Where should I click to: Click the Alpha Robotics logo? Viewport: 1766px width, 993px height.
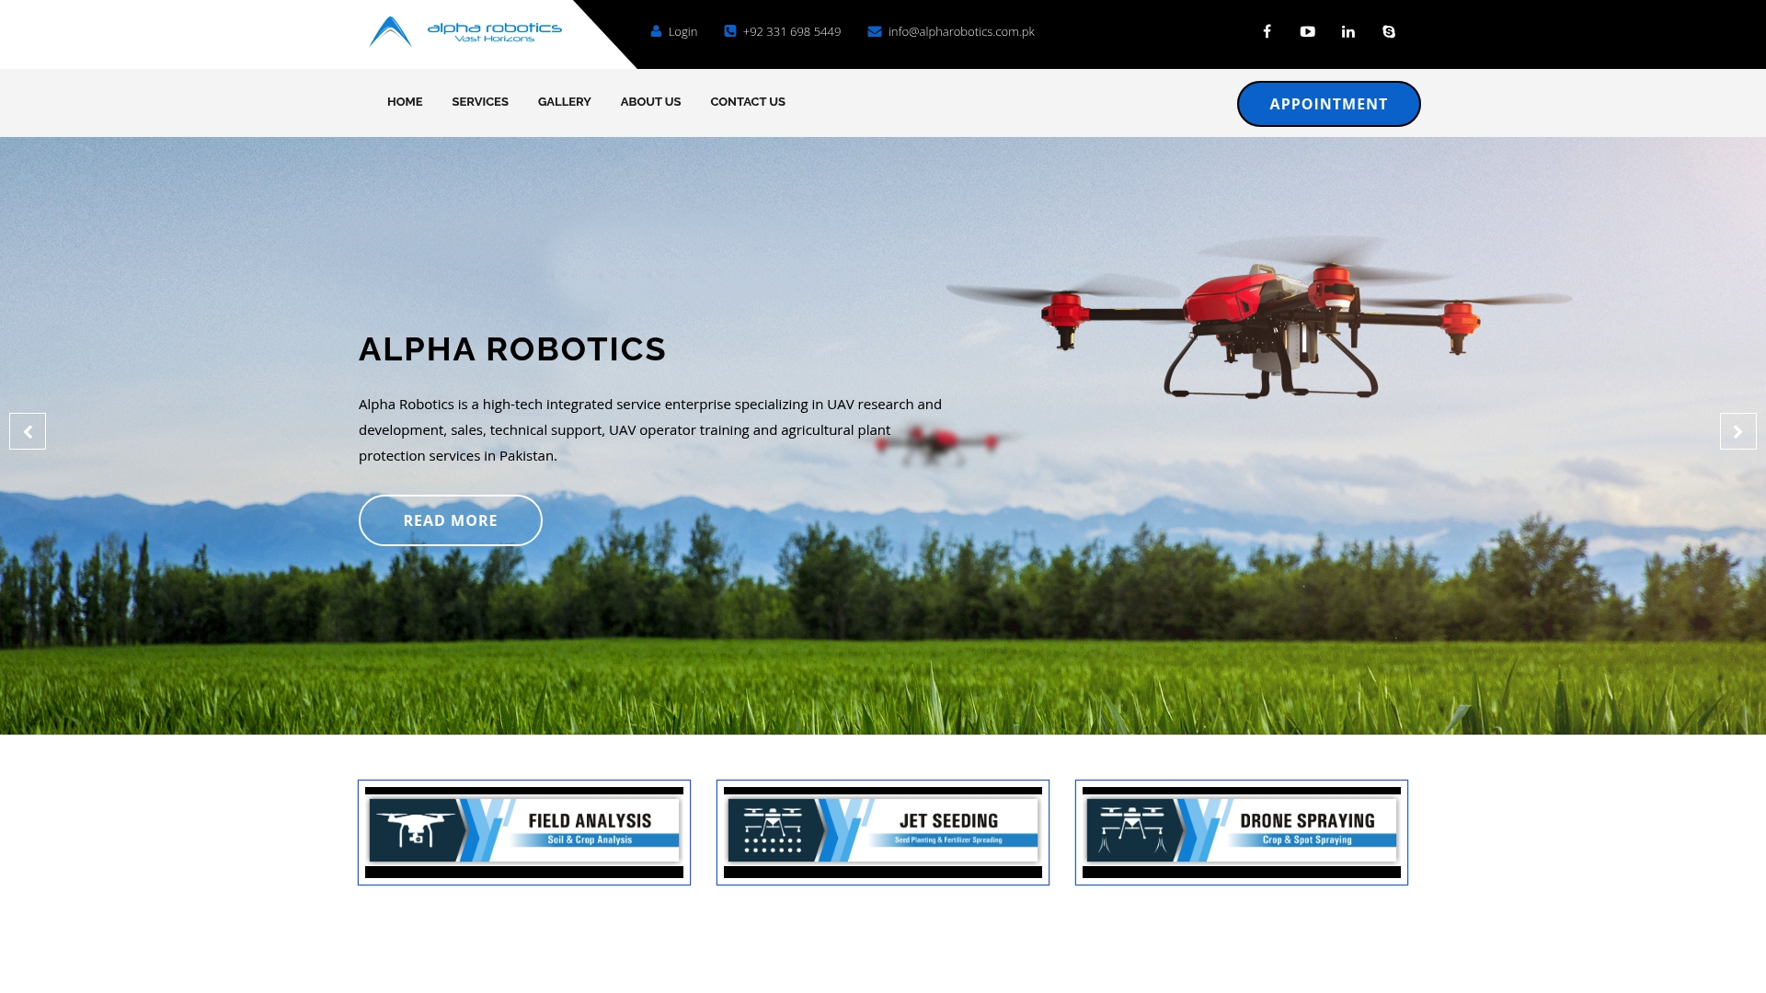point(465,31)
